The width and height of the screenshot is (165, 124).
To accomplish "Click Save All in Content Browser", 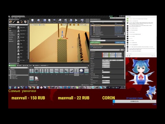I will point(25,65).
